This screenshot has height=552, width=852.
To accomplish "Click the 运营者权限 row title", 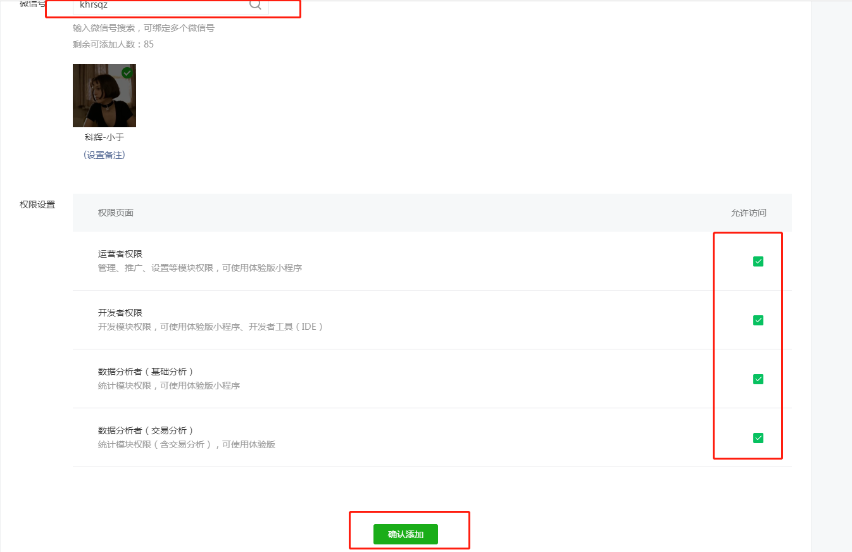I will [x=120, y=254].
